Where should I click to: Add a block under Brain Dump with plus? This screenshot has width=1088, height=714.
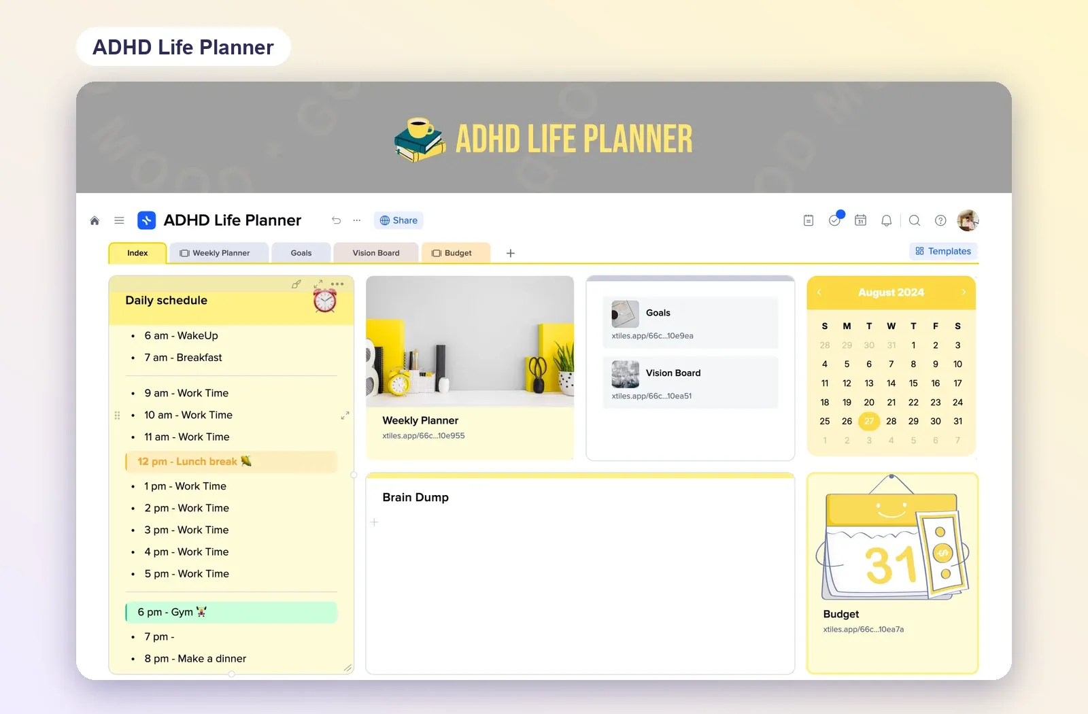(374, 522)
